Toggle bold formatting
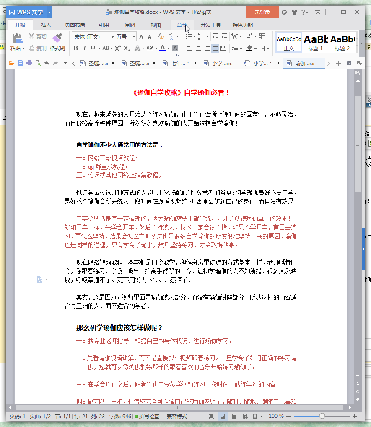The width and height of the screenshot is (371, 427). pos(76,48)
